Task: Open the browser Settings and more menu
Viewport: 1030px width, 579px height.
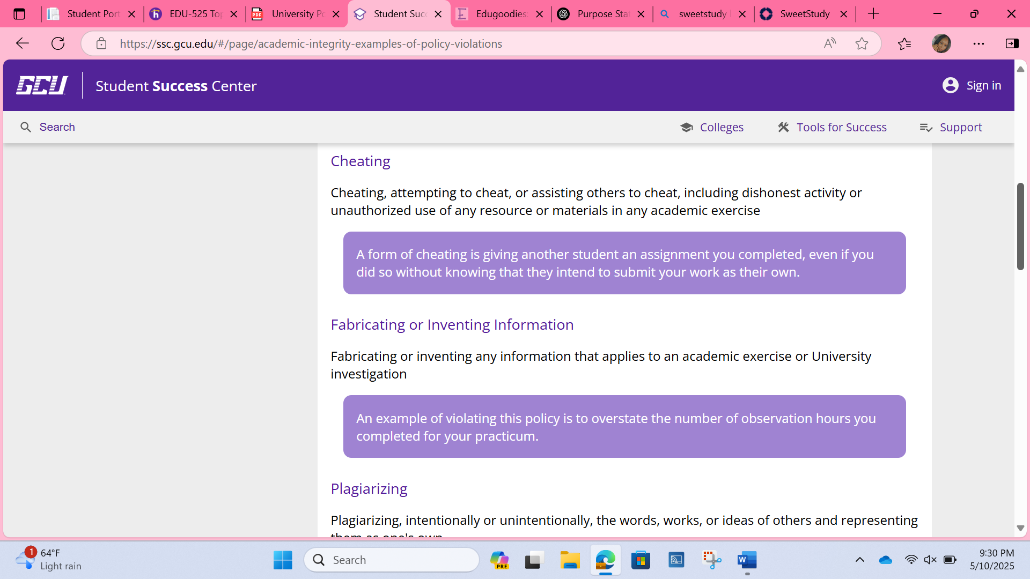Action: pos(979,43)
